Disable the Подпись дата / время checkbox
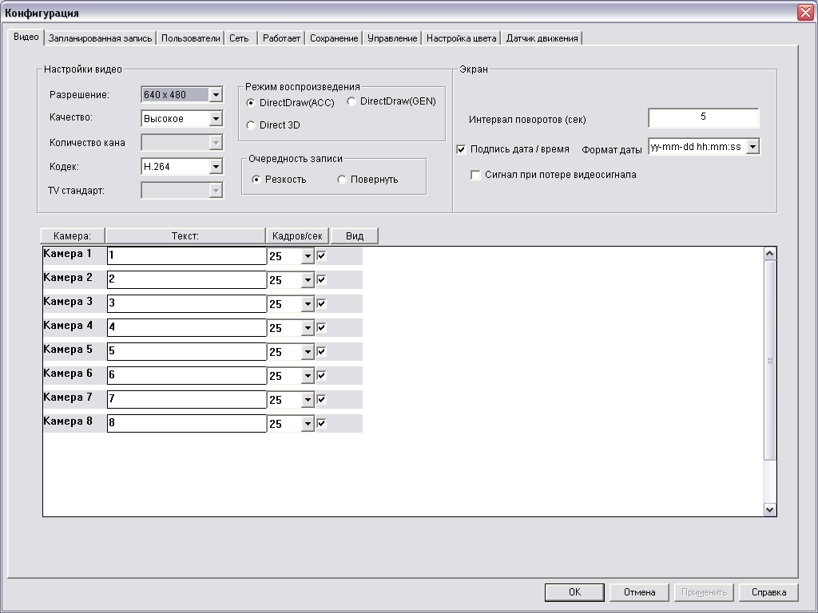818x613 pixels. pos(461,149)
